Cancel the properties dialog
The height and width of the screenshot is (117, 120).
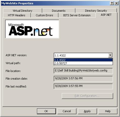click(x=67, y=111)
